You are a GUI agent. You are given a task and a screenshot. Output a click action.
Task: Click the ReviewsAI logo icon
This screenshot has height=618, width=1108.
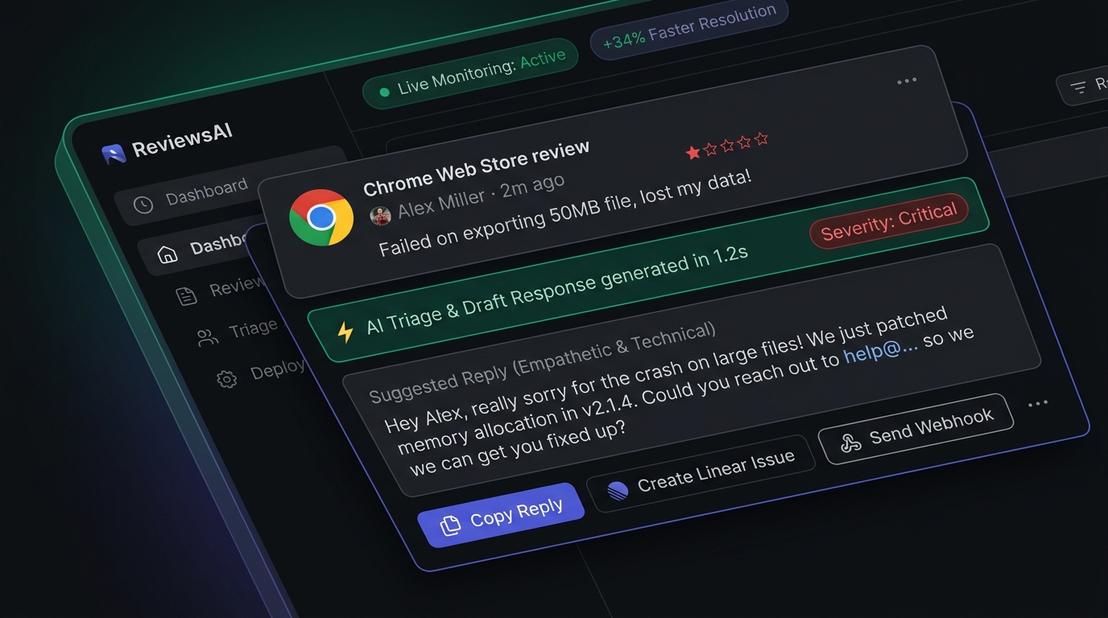tap(114, 154)
